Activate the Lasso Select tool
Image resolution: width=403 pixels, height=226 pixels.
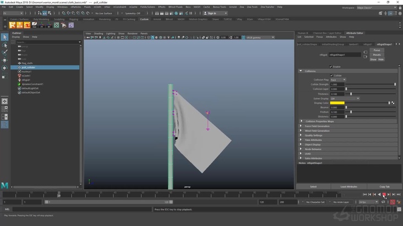click(4, 45)
